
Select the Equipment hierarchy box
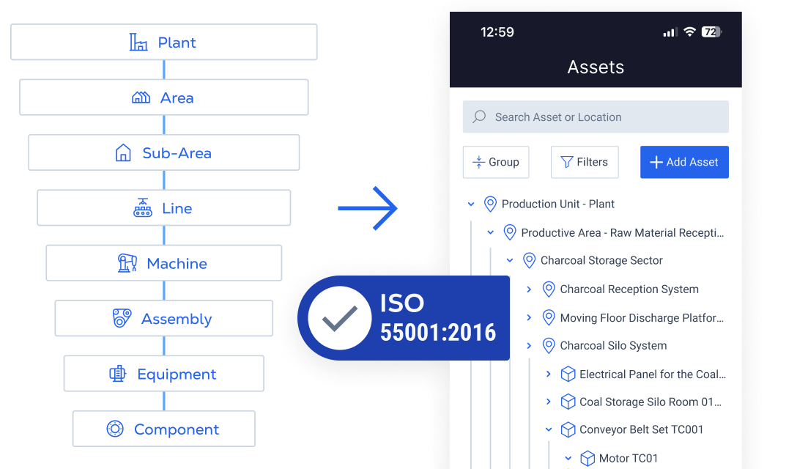point(164,374)
